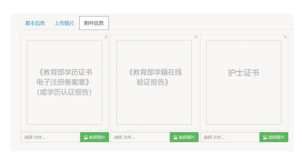The width and height of the screenshot is (302, 157).
Task: Click 选择图片 button under 学籍在线验证报告
Action: click(x=184, y=137)
